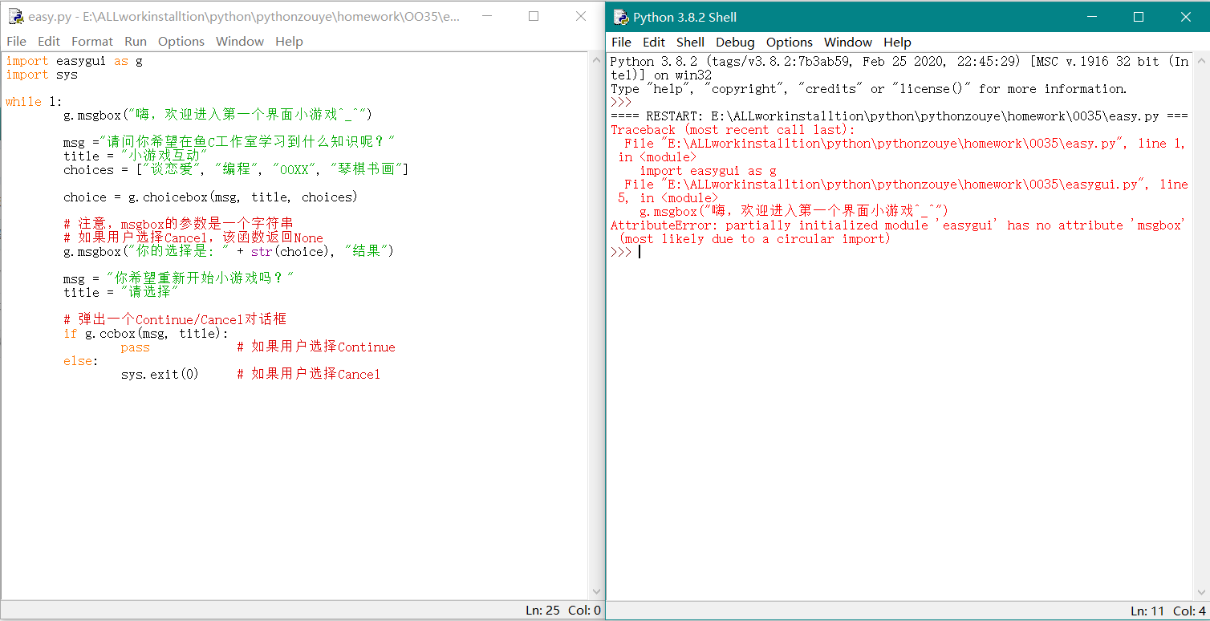Open File menu in Python Shell window
Screen dimensions: 1210x621
[x=622, y=42]
